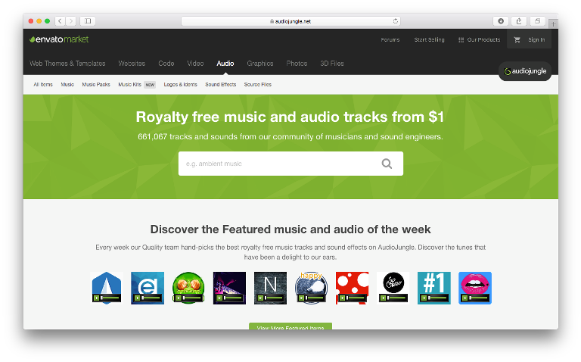Open the Websites menu item

(132, 64)
